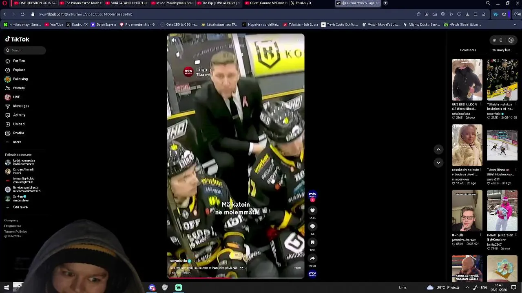522x293 pixels.
Task: Open absolutely no hate video thumbnail
Action: (467, 145)
